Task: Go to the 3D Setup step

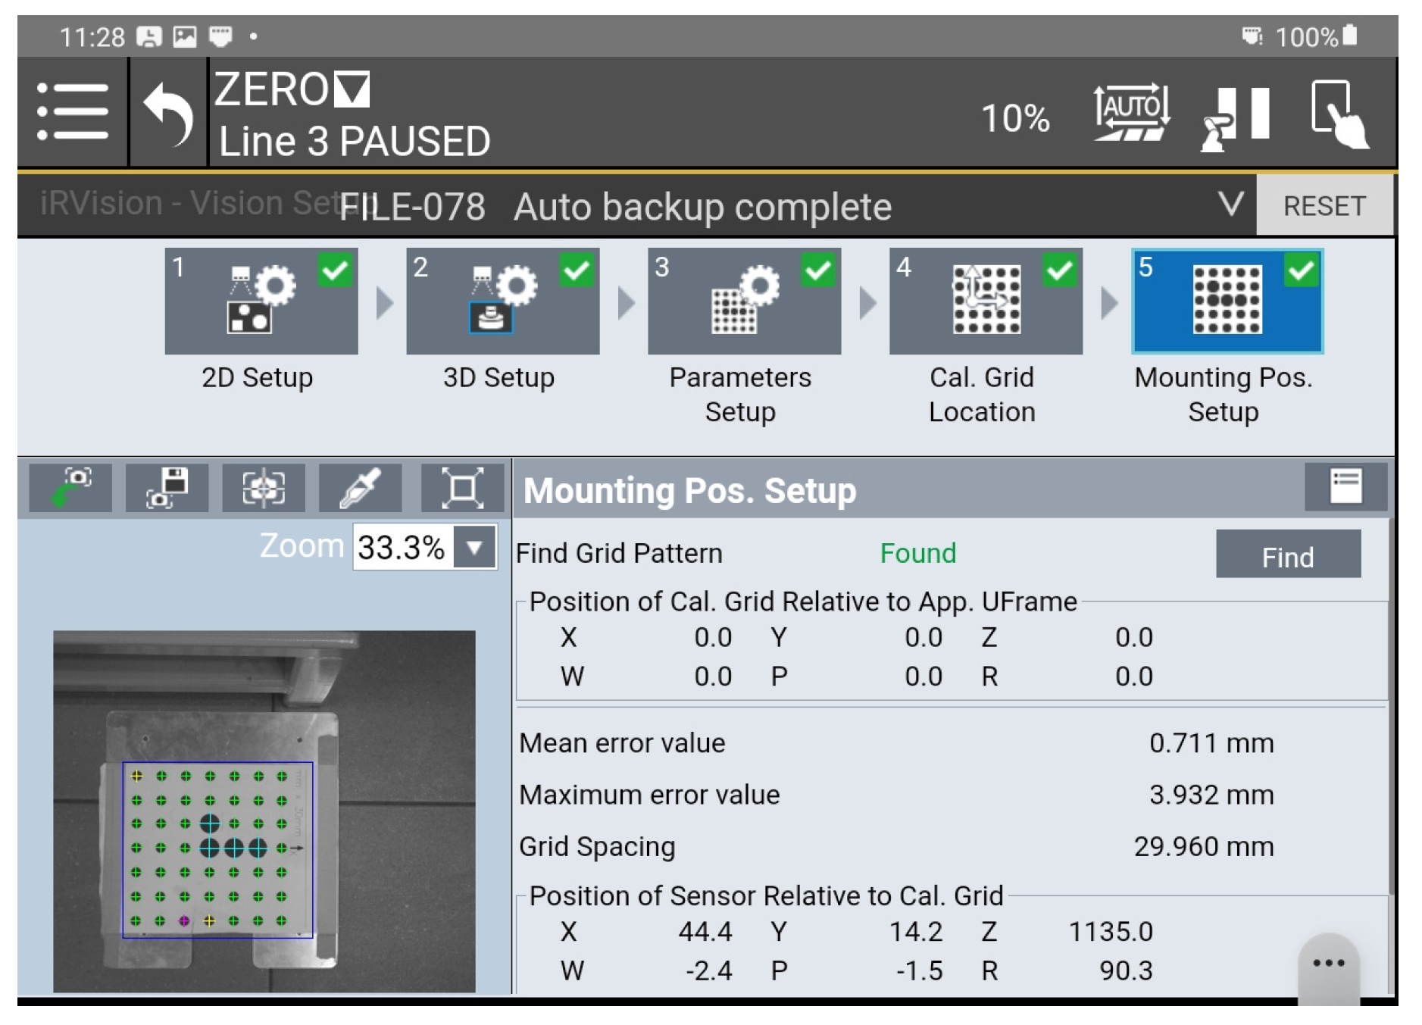Action: tap(502, 302)
